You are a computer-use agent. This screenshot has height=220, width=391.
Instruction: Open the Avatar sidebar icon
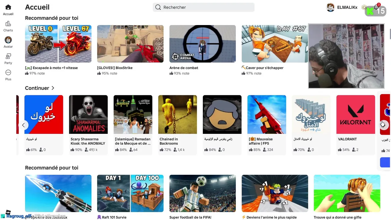click(8, 40)
